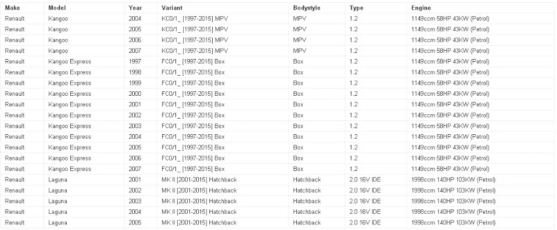Screen dimensions: 557x230
Task: Select KC0/1_ variant in 2006 Kangoo row
Action: (194, 40)
